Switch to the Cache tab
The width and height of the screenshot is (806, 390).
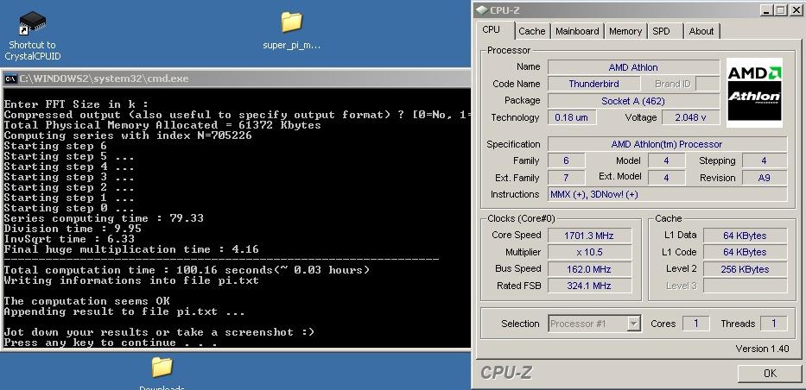coord(531,31)
